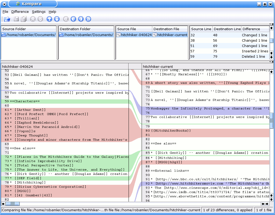Click the diff view vertical scrollbar thumb
Screen dimensions: 275x215
tap(271, 120)
